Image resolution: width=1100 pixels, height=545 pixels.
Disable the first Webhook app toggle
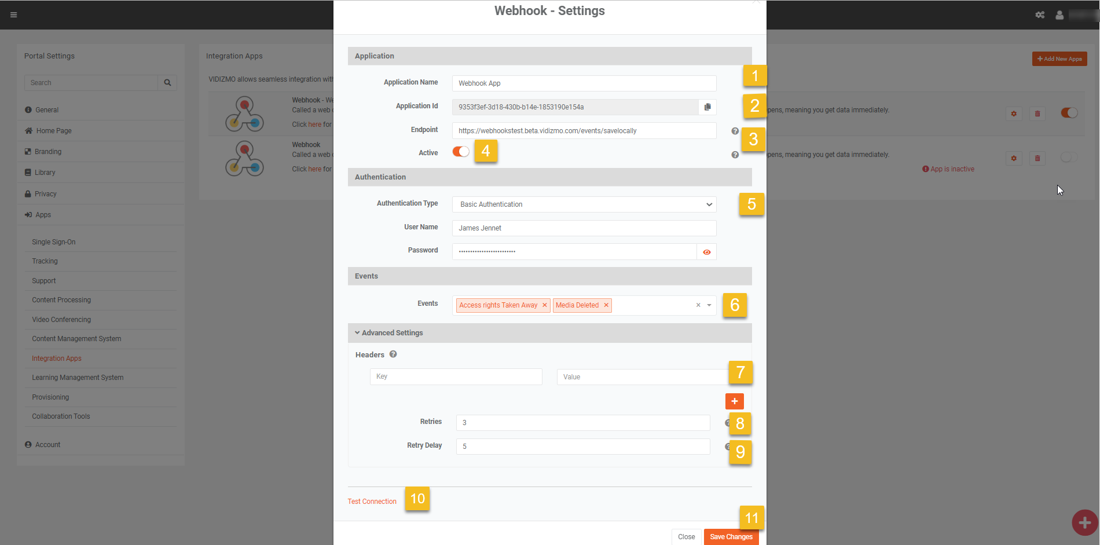(x=1069, y=113)
